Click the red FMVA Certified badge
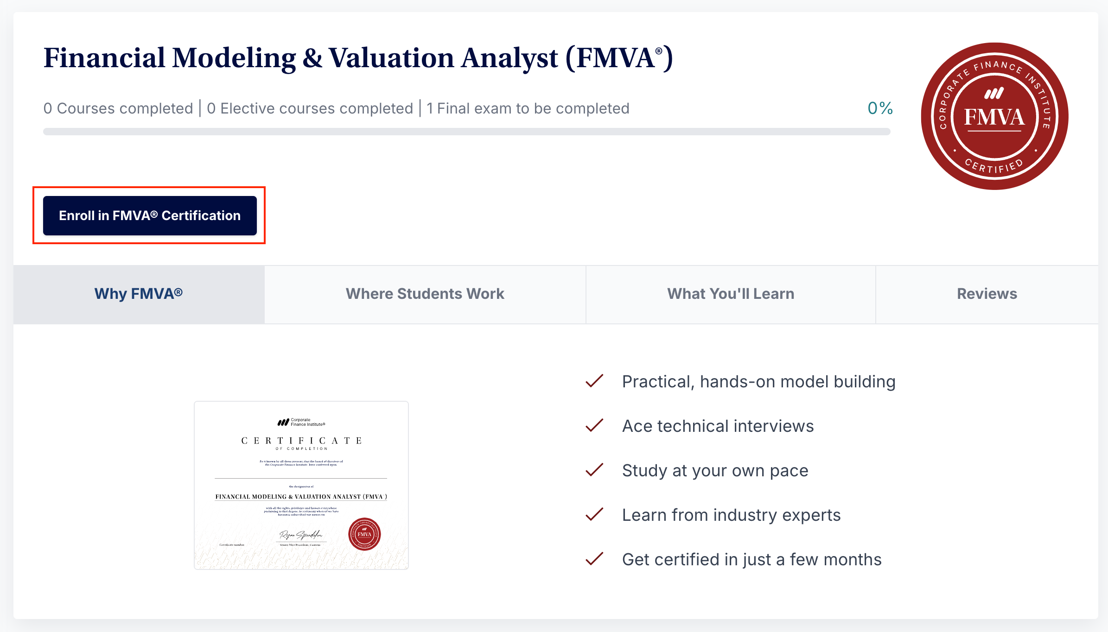This screenshot has width=1108, height=632. point(994,116)
